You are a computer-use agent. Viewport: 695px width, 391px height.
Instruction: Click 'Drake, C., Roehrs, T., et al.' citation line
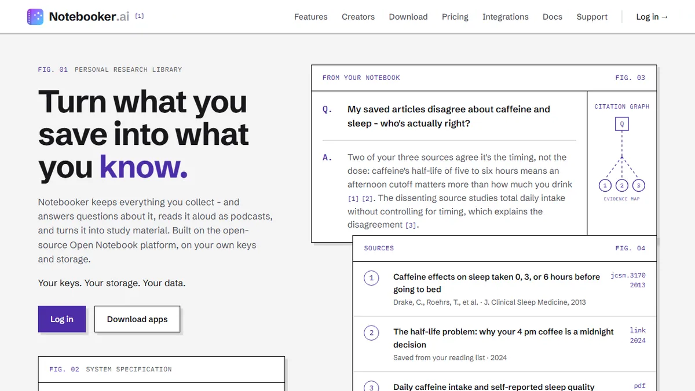pos(489,302)
